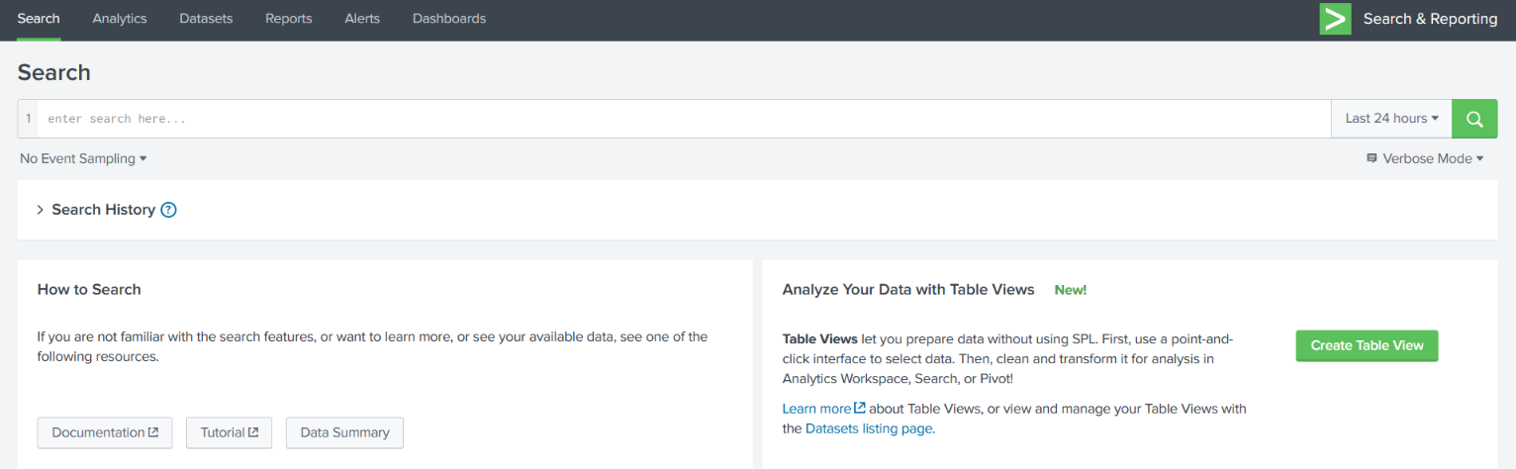Click the Search page heading

pyautogui.click(x=54, y=72)
